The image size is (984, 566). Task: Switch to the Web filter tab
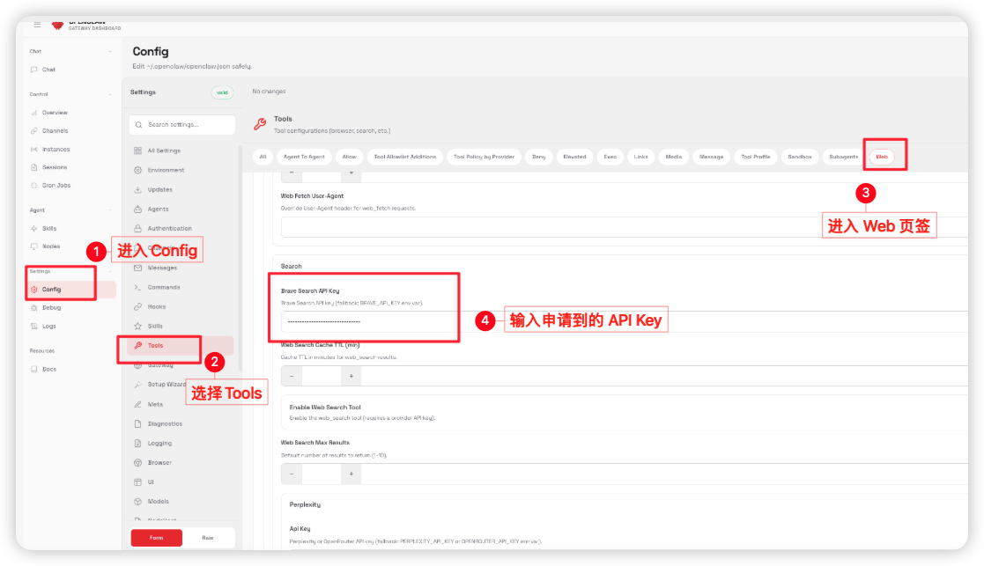[884, 156]
